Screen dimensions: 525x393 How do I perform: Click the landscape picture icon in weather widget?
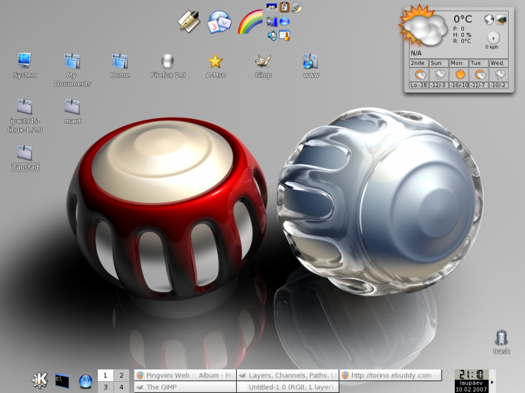(x=501, y=20)
